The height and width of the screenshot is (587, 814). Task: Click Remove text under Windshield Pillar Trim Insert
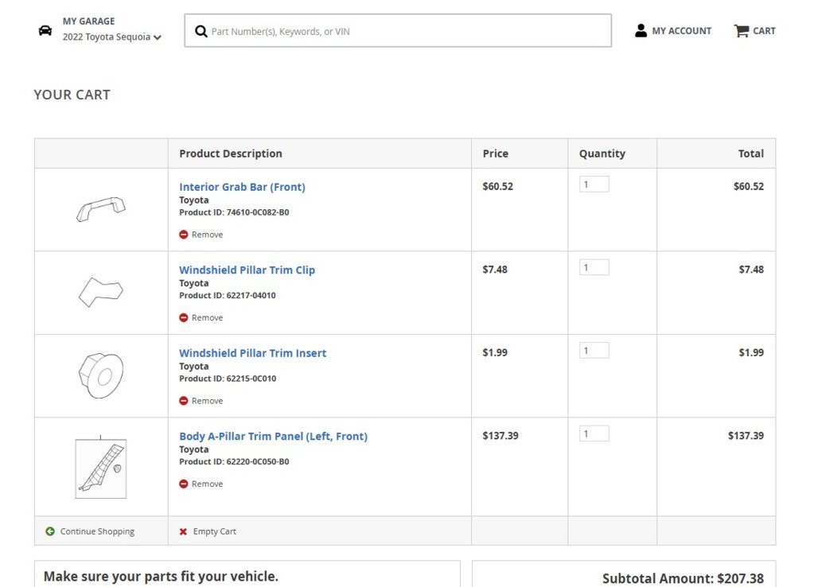click(207, 401)
